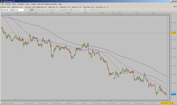This screenshot has height=105, width=177.
Task: Click the blue 1.3735 current price label
Action: (x=174, y=94)
